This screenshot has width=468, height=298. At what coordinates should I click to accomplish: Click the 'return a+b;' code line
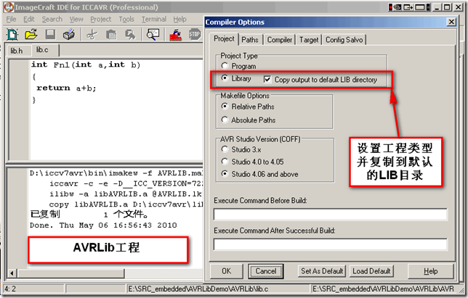pos(66,88)
